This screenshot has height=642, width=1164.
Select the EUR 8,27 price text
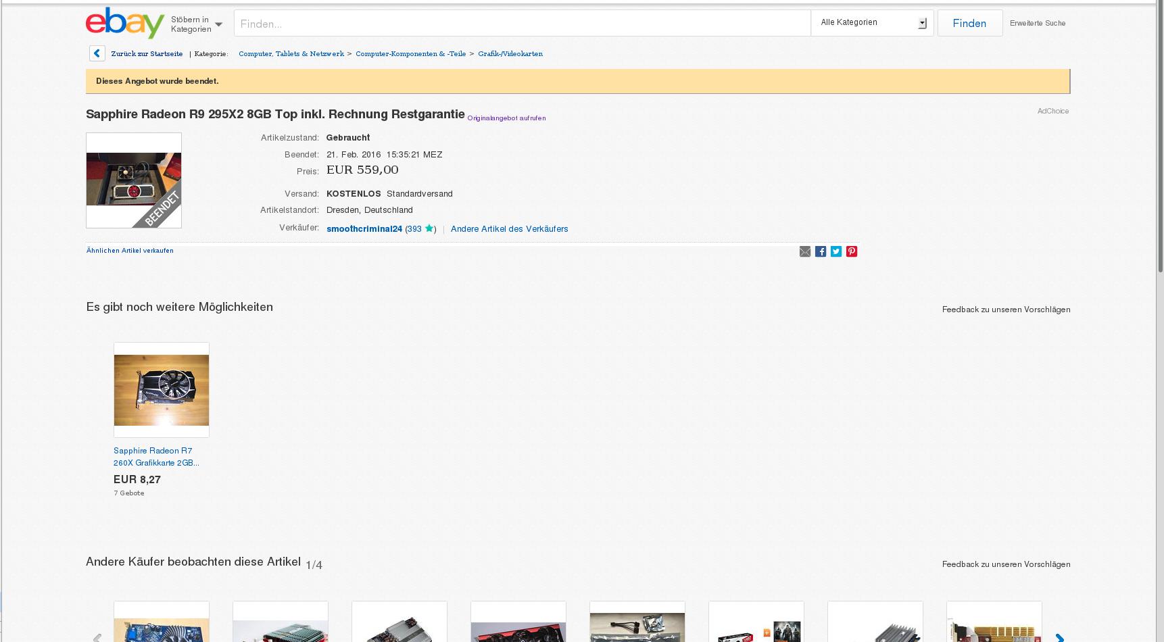(137, 480)
